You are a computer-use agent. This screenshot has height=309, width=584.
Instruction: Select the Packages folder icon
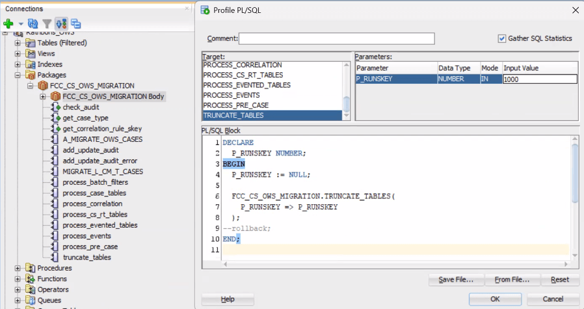click(30, 75)
